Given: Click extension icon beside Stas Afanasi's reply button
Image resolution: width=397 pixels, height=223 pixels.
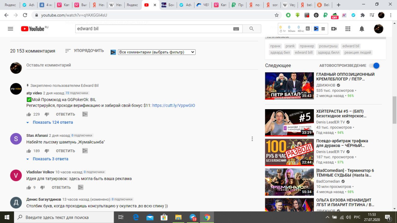Looking at the screenshot, I should click(x=85, y=151).
